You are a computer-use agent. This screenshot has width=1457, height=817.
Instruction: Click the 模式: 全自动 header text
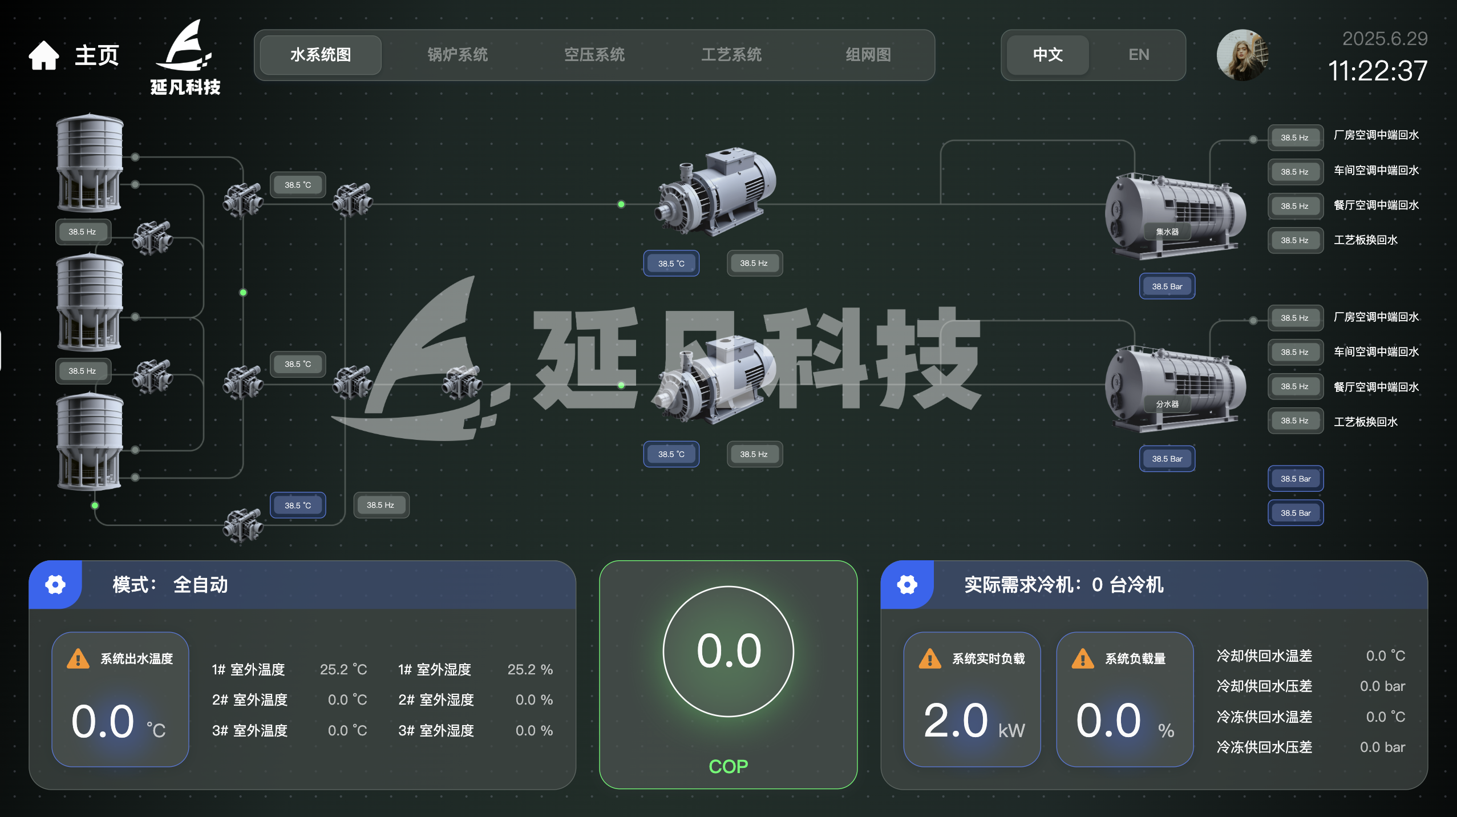click(x=170, y=585)
